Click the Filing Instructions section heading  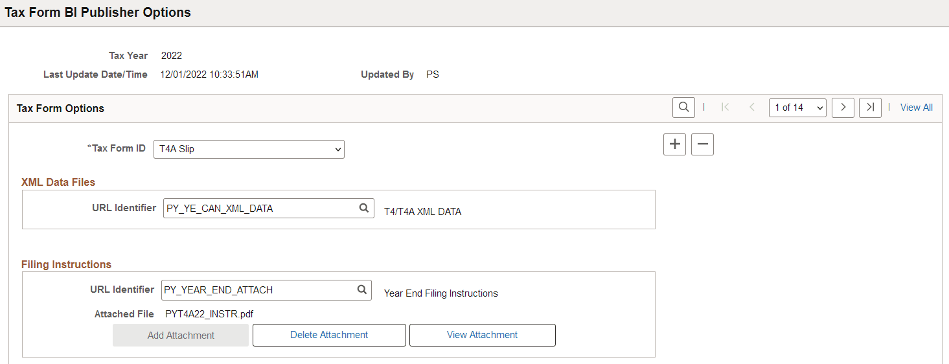click(66, 264)
